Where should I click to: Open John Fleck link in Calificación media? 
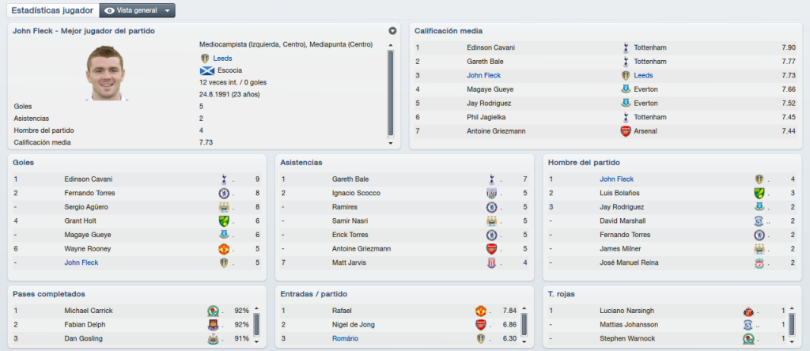[x=483, y=75]
